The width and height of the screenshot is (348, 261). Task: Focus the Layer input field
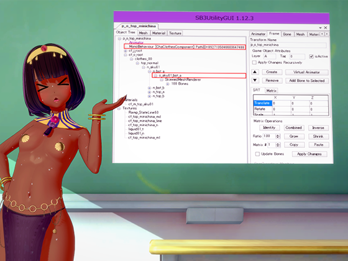(269, 56)
